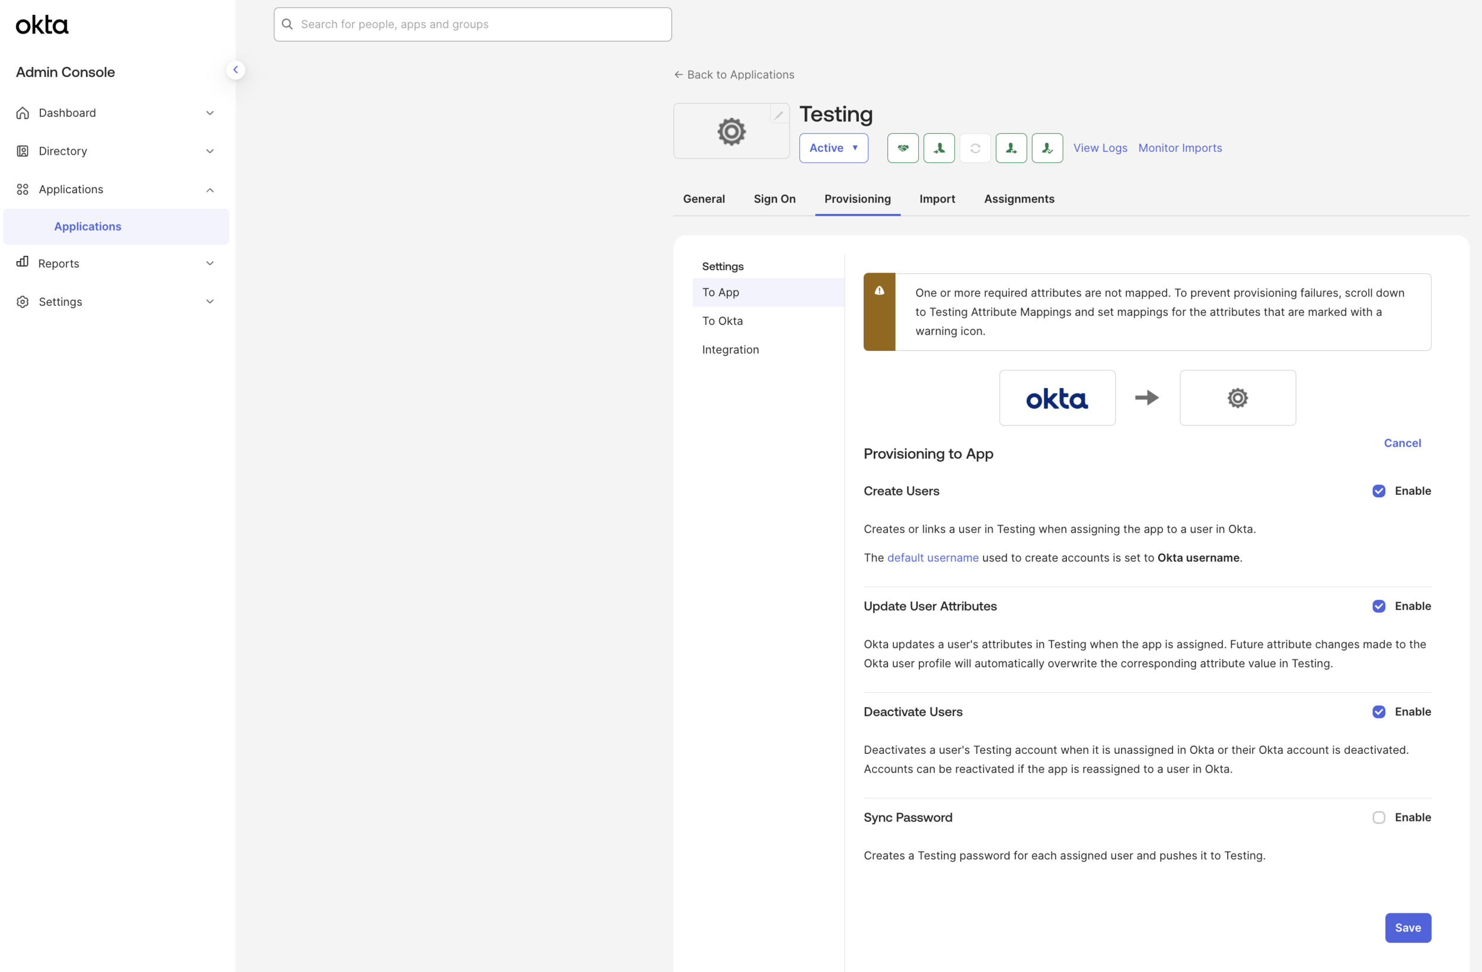Open Monitor Imports link
The width and height of the screenshot is (1482, 972).
[1179, 148]
